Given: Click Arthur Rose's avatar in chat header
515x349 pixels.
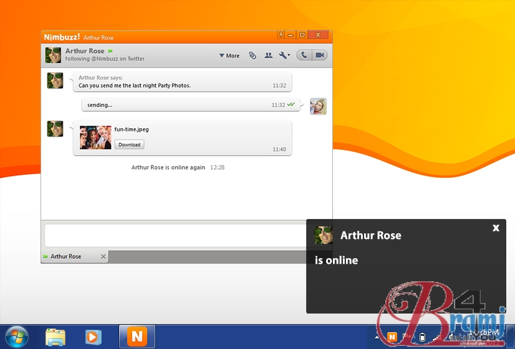Looking at the screenshot, I should 53,55.
